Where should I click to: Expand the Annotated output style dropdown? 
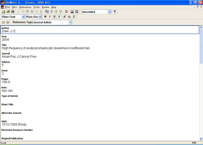(x=109, y=12)
